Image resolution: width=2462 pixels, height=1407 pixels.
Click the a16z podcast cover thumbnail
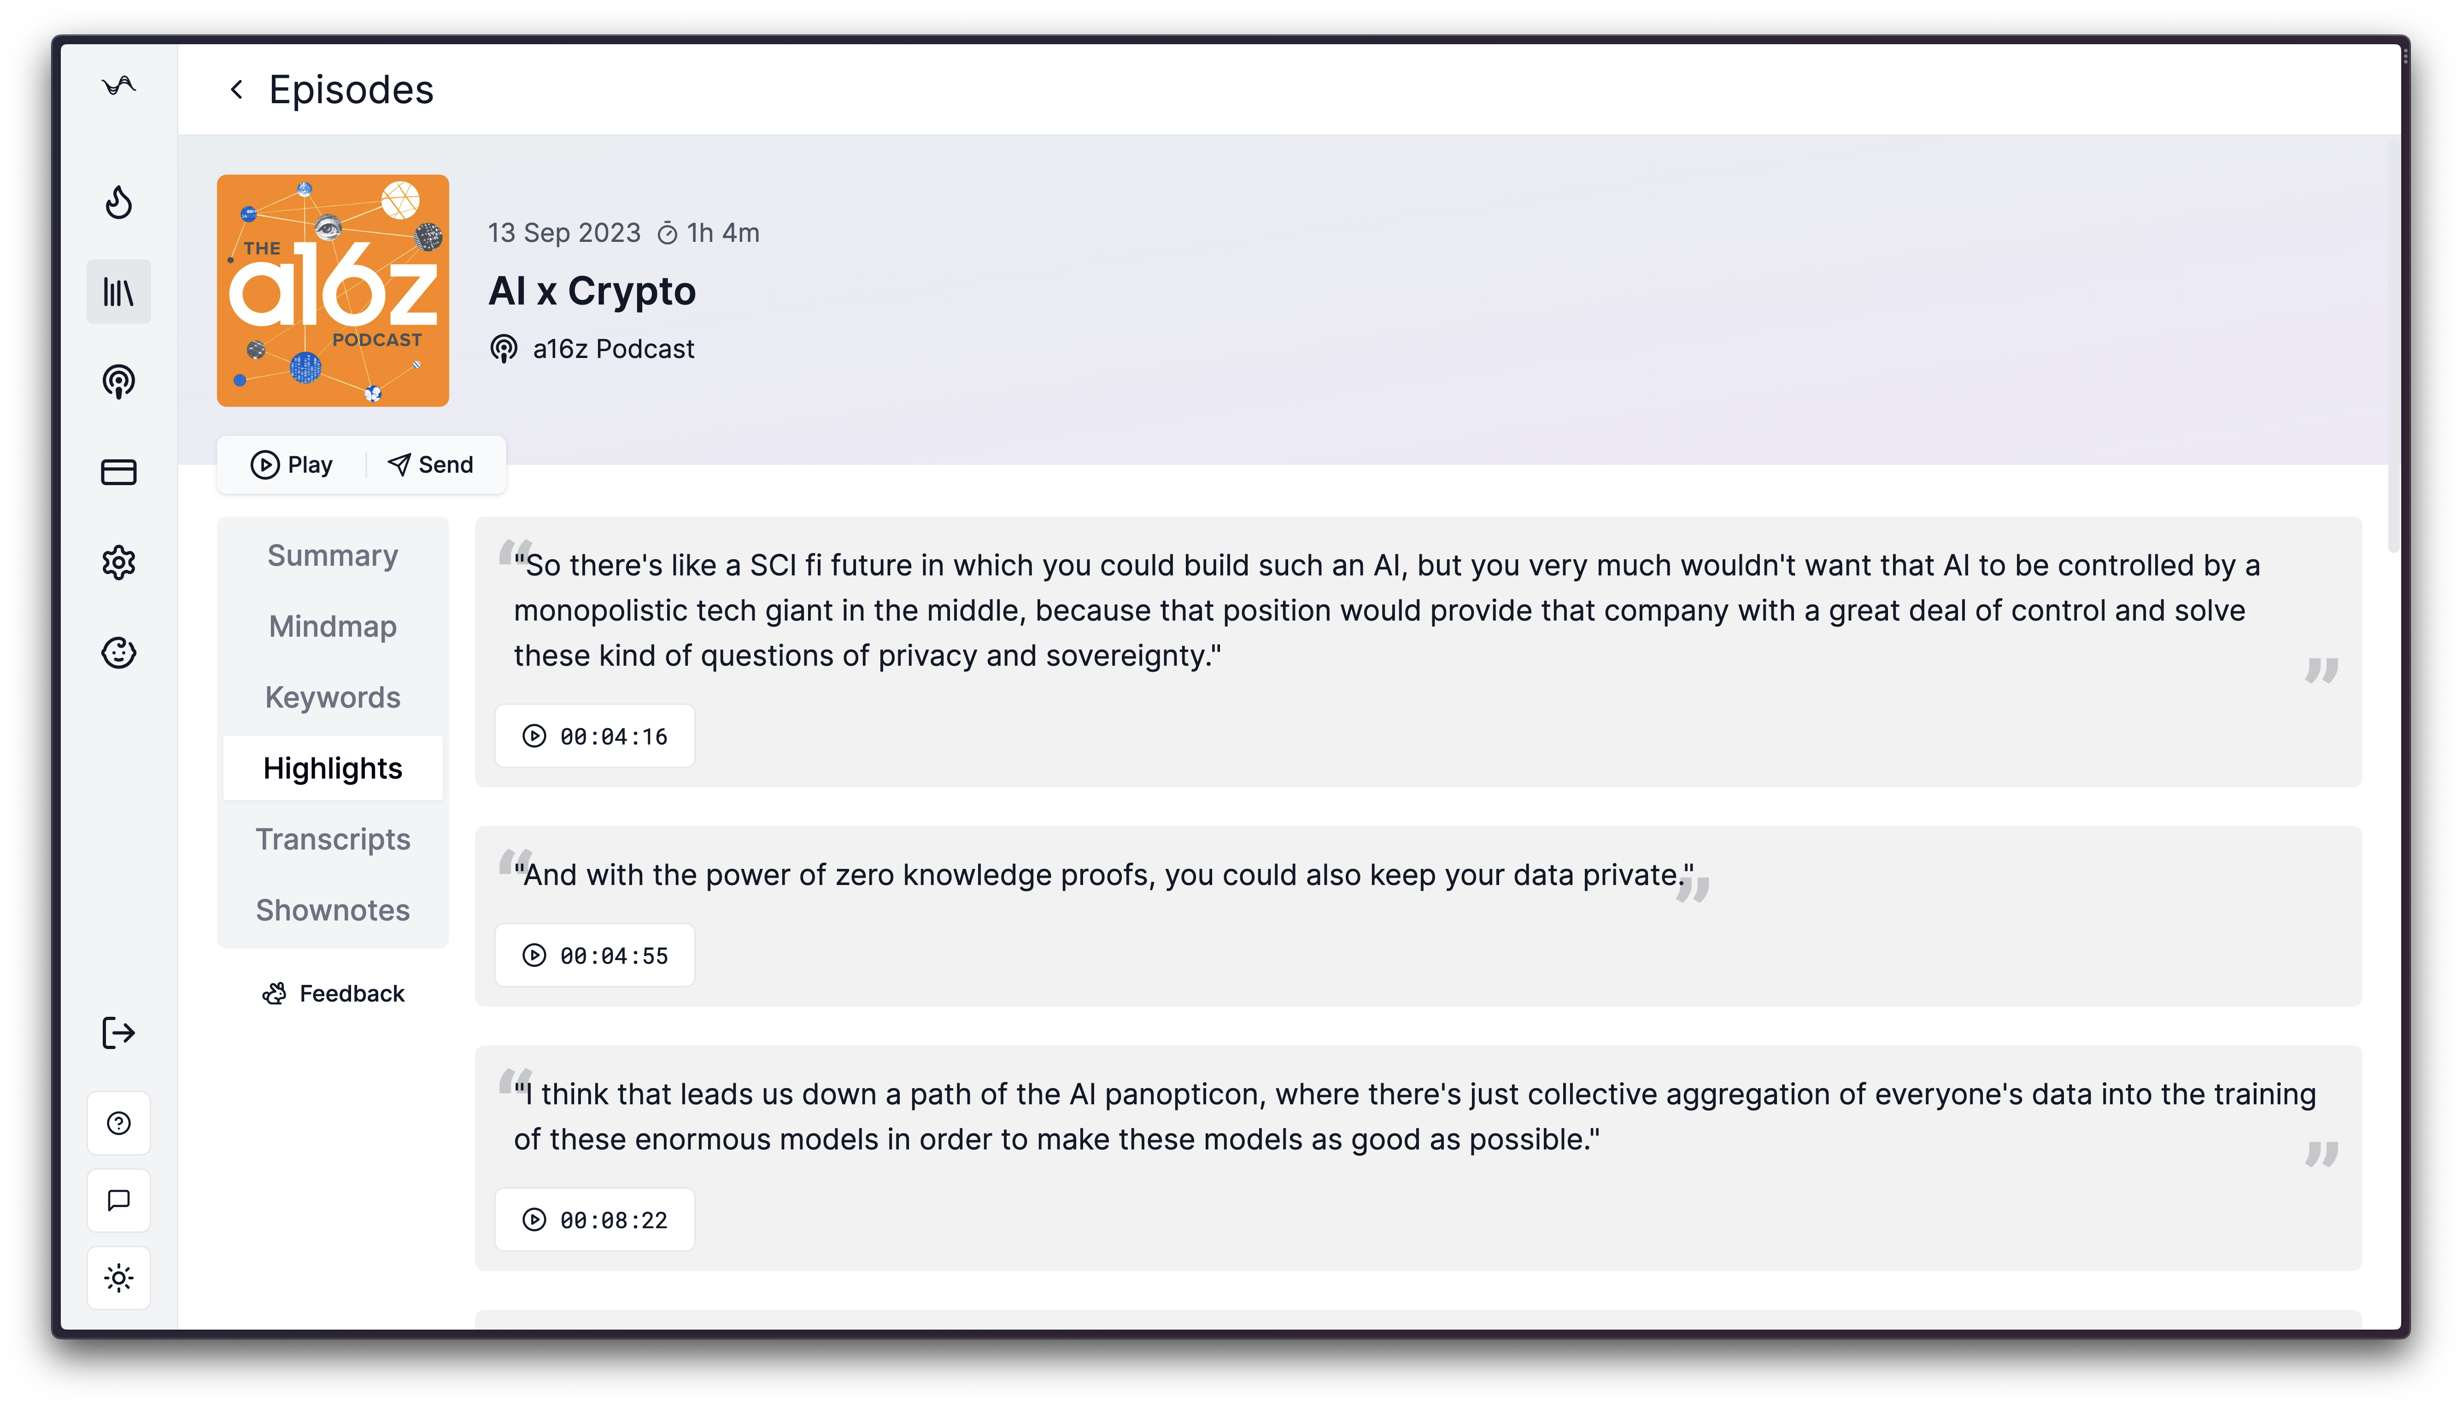coord(332,290)
